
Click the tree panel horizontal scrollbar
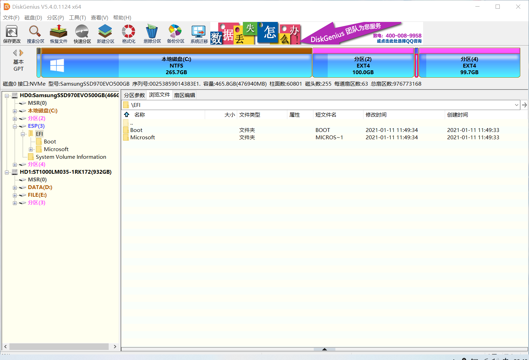coord(60,347)
